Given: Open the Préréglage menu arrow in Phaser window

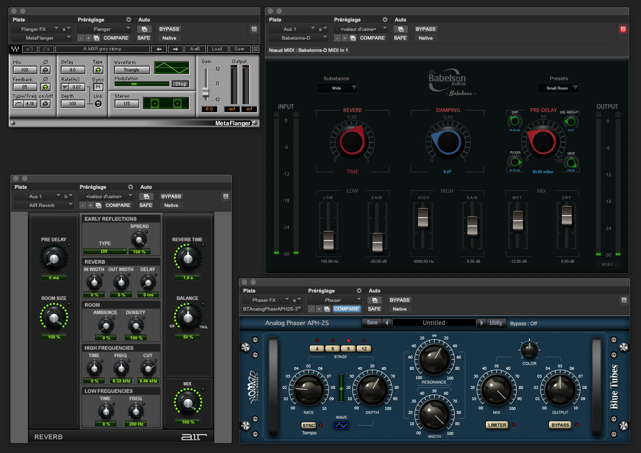Looking at the screenshot, I should pos(359,291).
